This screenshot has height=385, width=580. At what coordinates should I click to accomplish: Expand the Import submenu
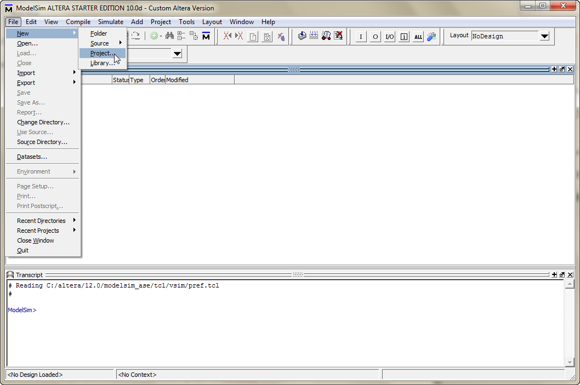[x=43, y=73]
